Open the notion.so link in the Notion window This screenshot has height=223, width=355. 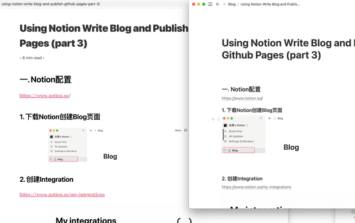(x=242, y=98)
